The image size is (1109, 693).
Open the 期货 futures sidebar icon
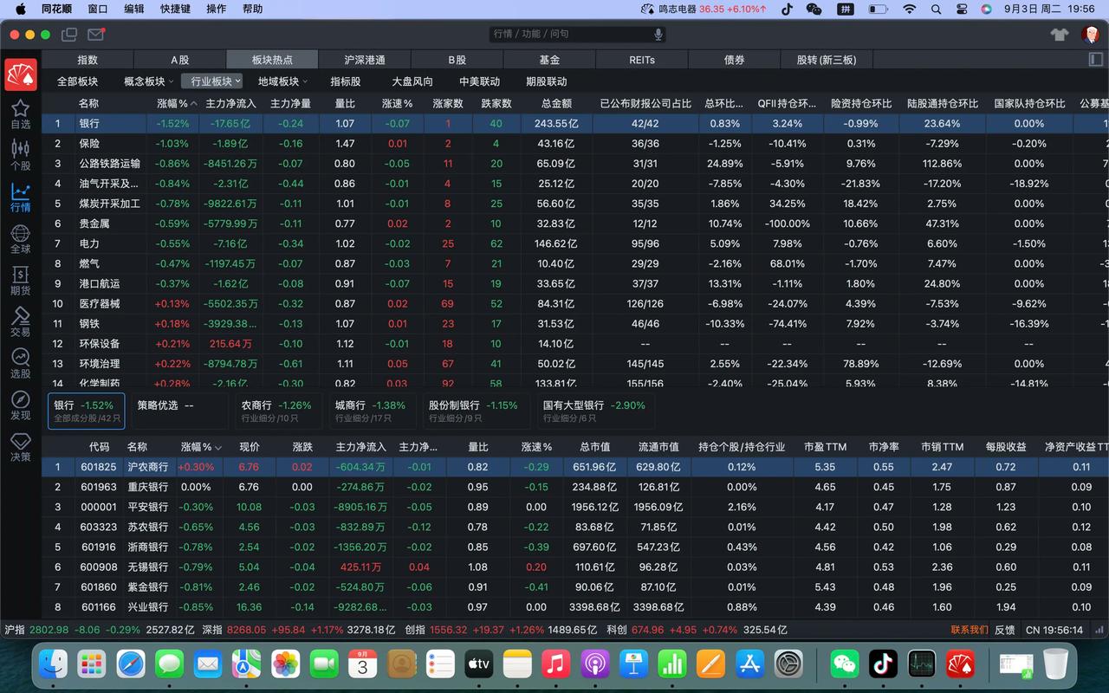pyautogui.click(x=19, y=279)
